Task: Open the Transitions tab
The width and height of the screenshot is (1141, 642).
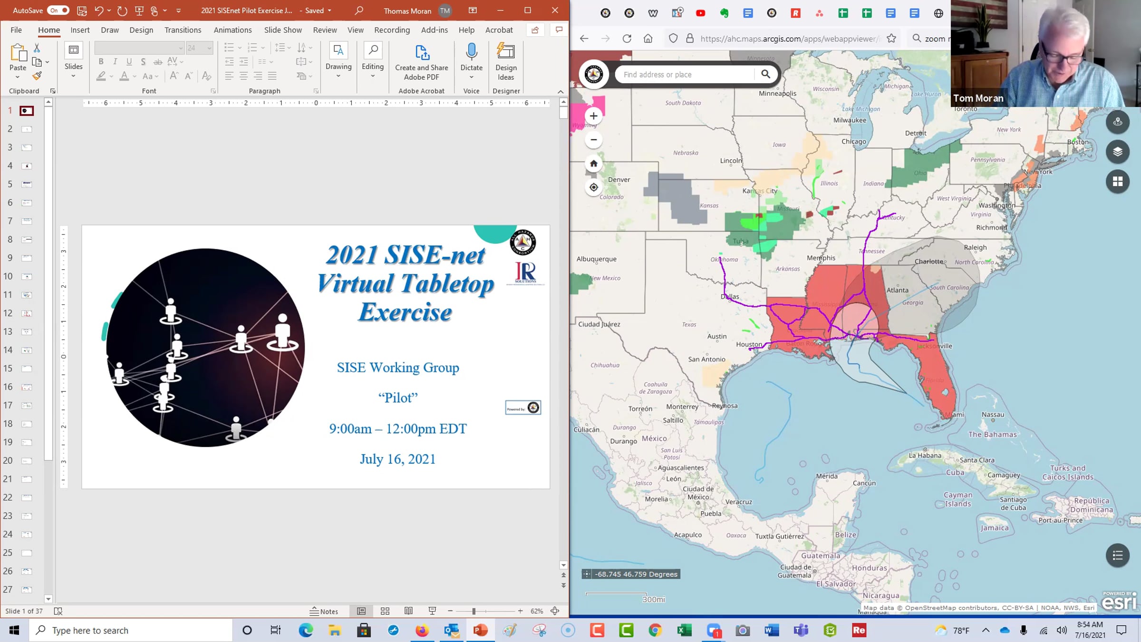Action: click(x=183, y=30)
